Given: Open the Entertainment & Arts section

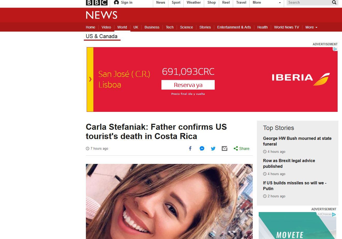Looking at the screenshot, I should tap(234, 27).
